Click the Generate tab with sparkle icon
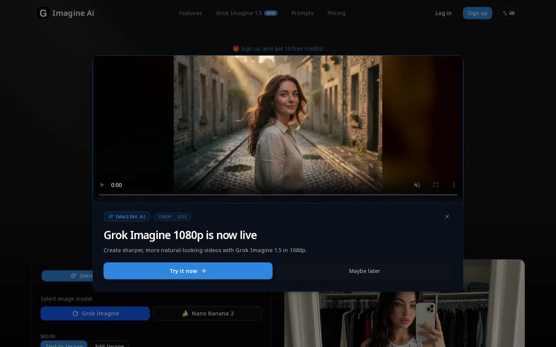This screenshot has height=347, width=556. [67, 276]
